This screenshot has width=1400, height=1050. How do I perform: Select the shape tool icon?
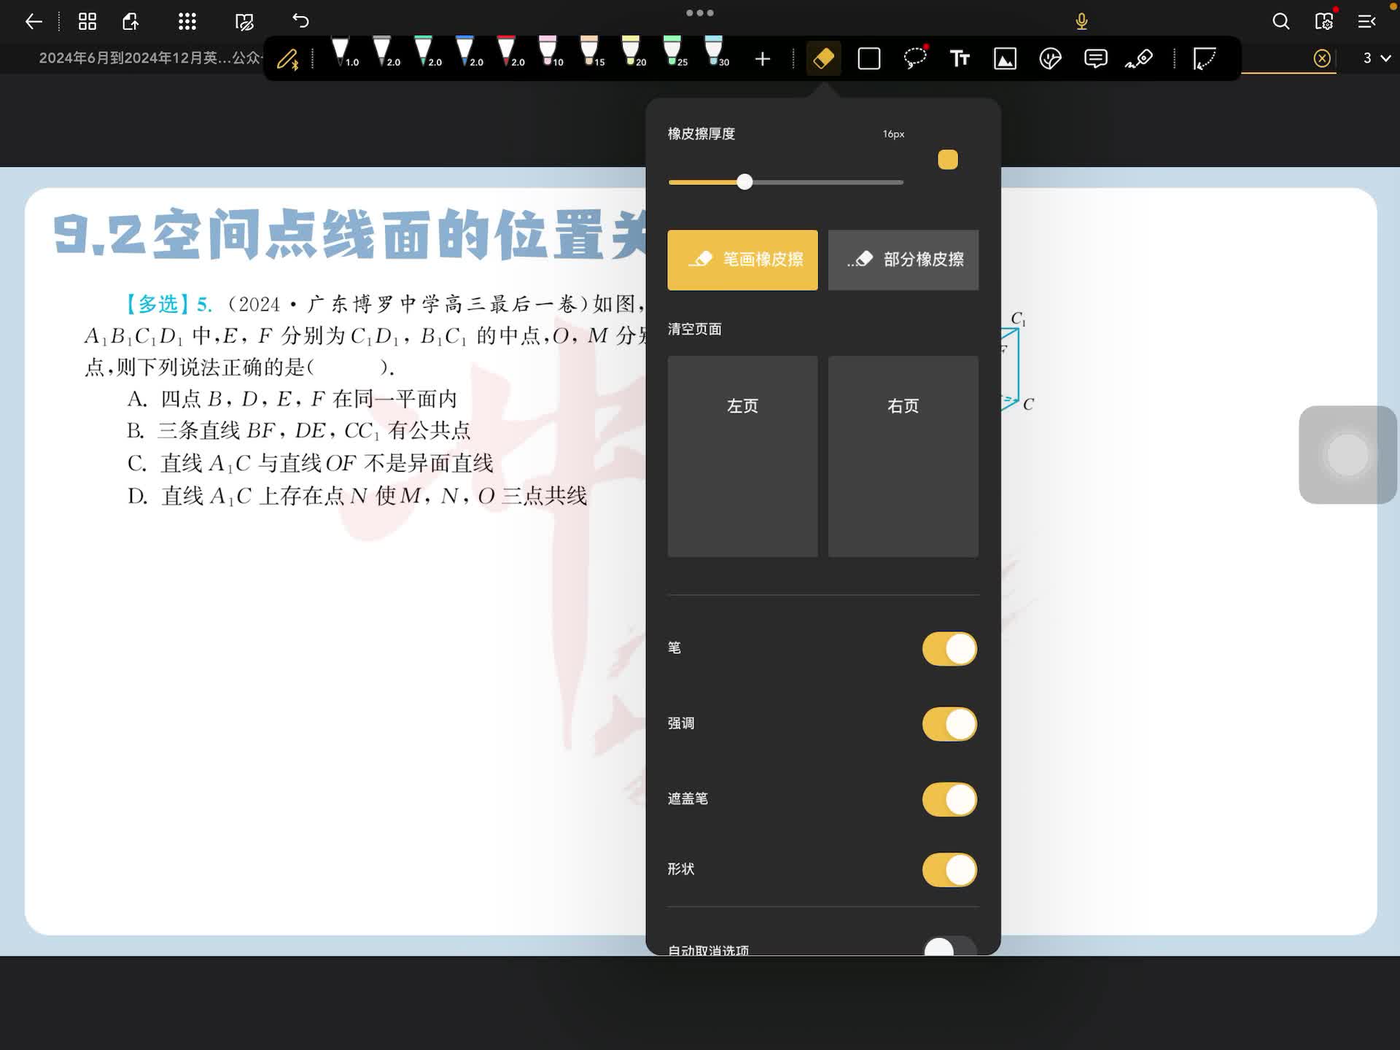[x=868, y=58]
